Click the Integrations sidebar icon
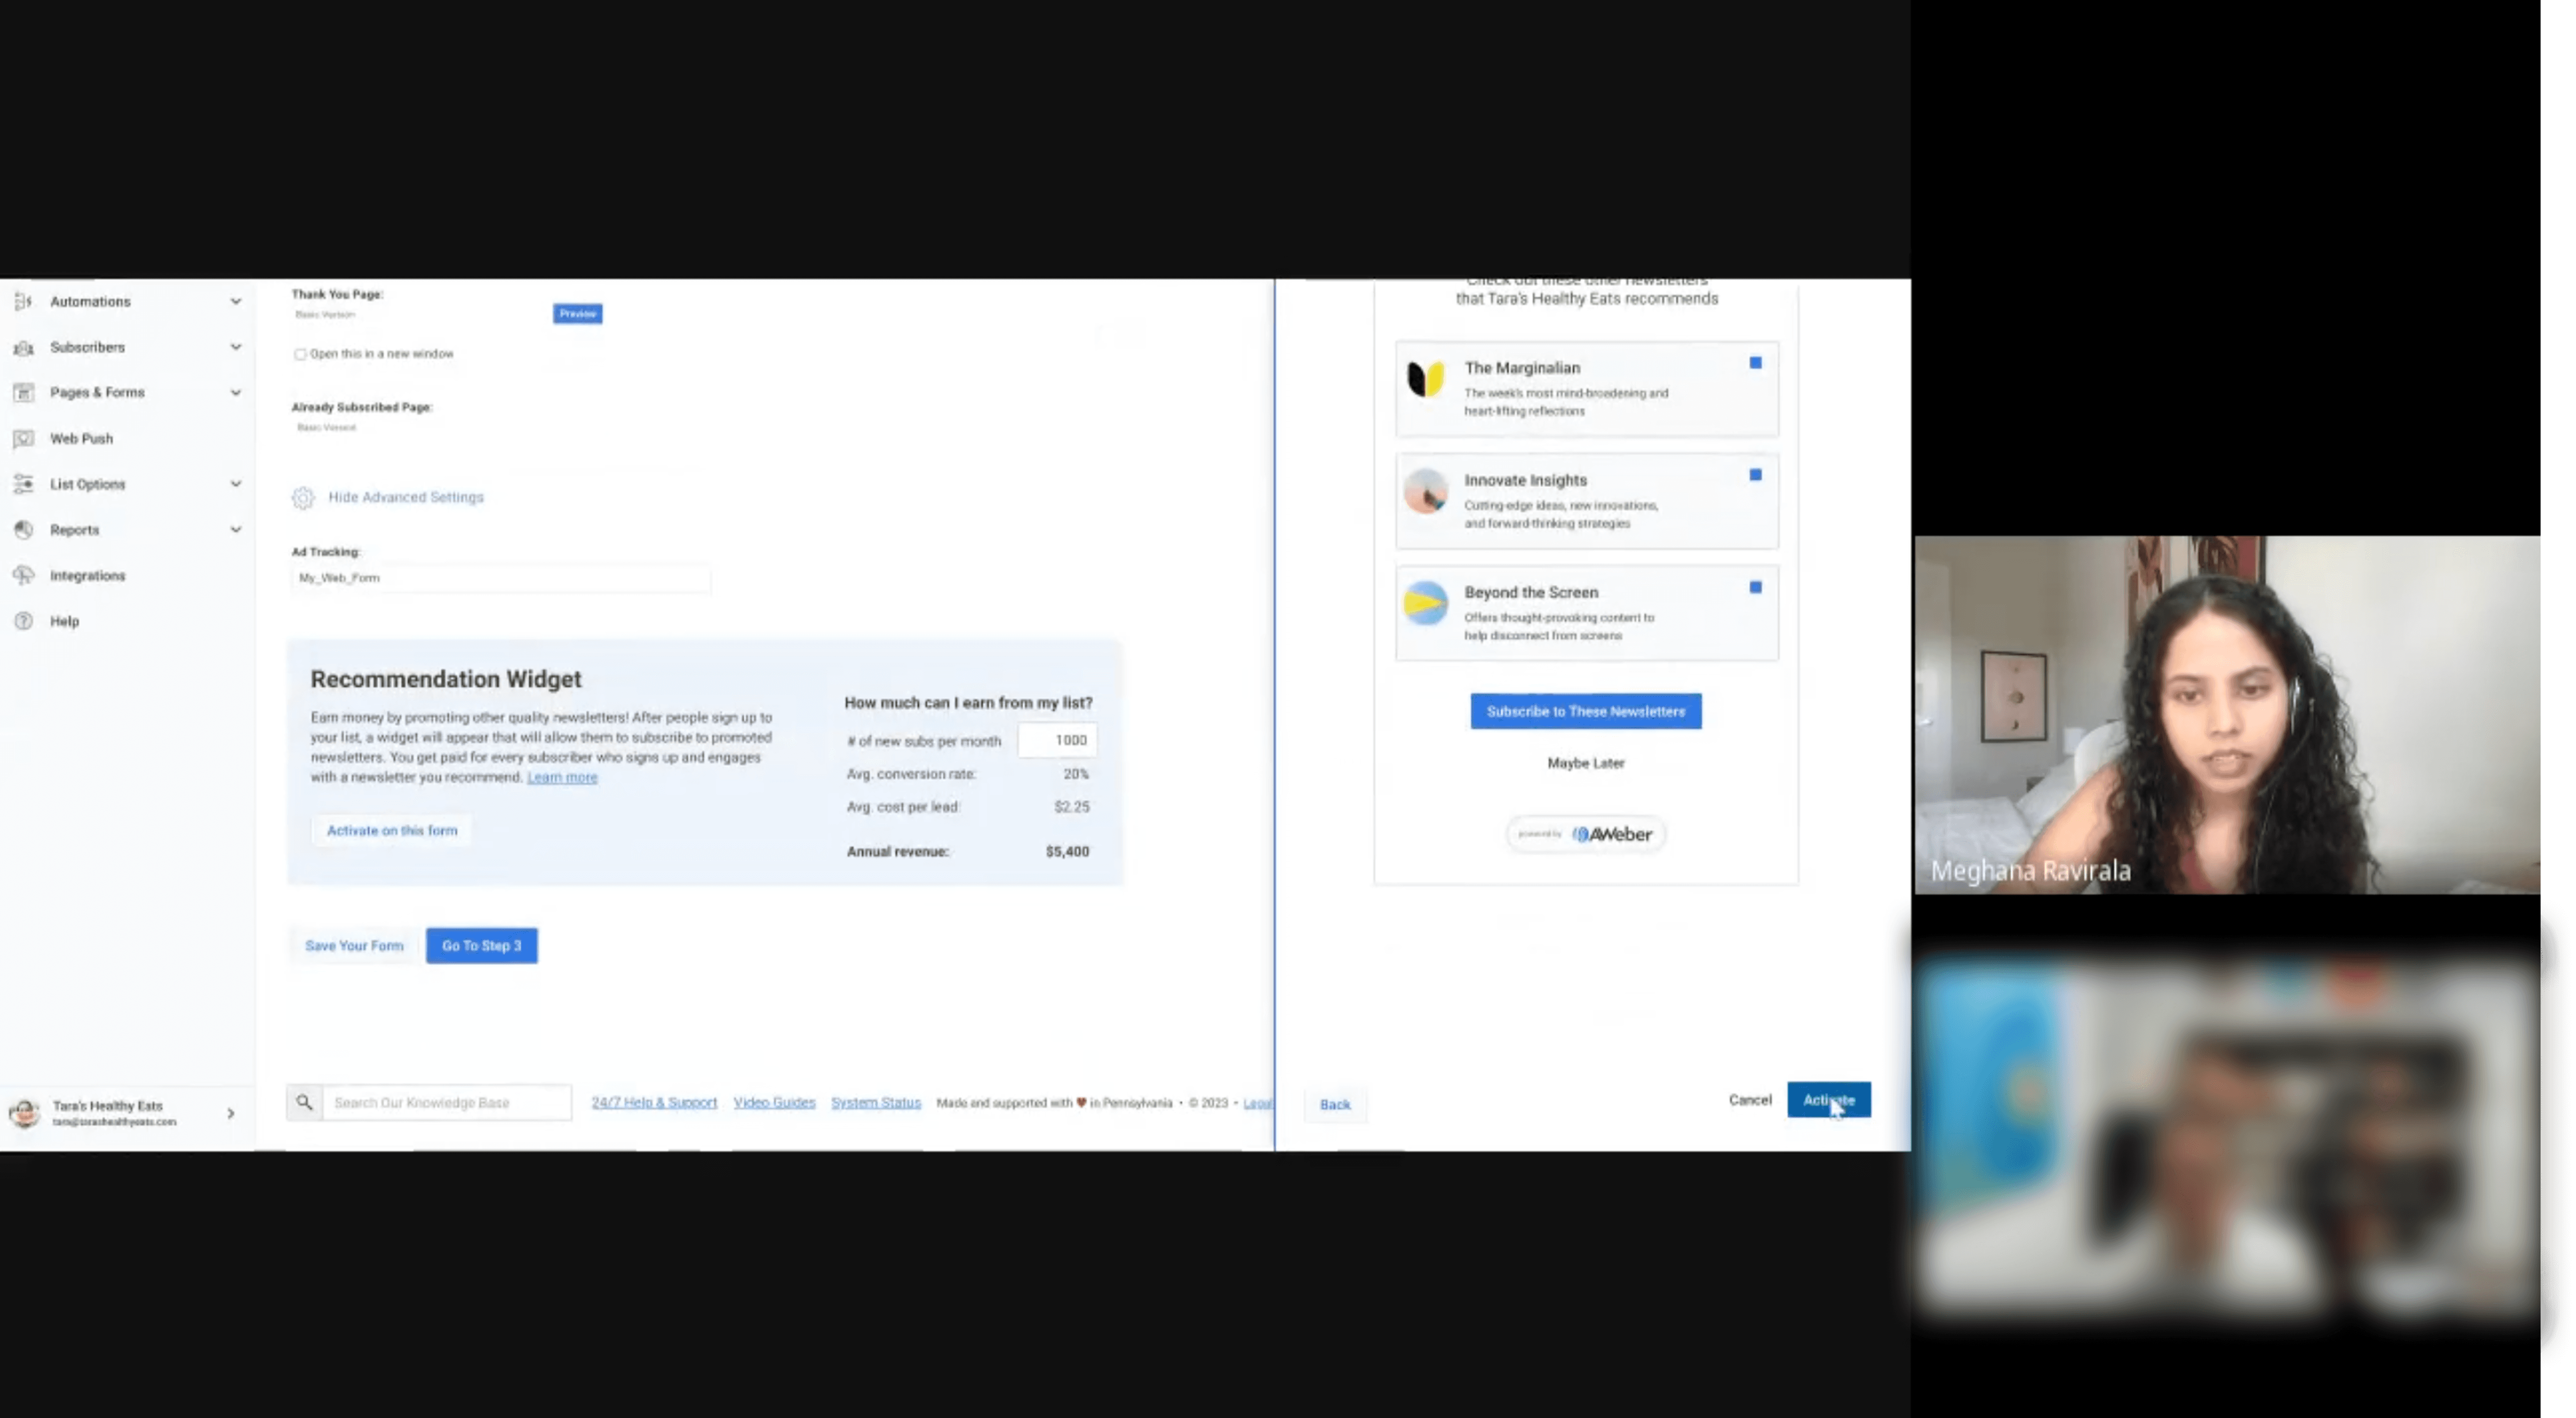This screenshot has width=2576, height=1418. 23,575
